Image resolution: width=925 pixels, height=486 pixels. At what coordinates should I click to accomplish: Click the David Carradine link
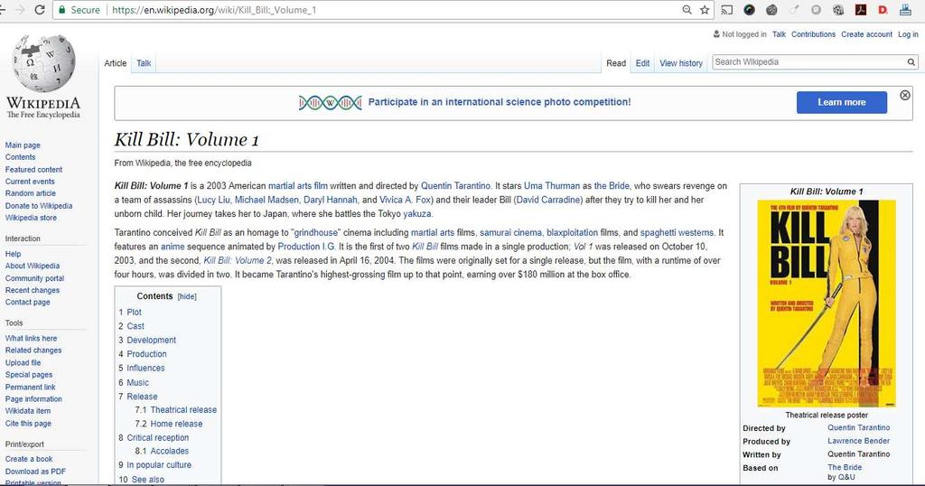tap(549, 200)
